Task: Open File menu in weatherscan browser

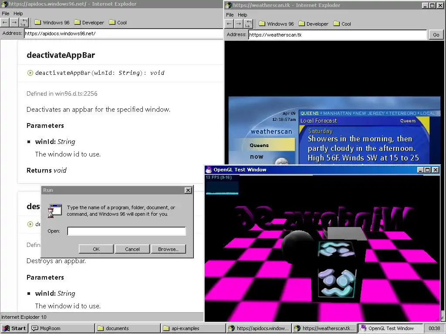Action: [x=230, y=15]
